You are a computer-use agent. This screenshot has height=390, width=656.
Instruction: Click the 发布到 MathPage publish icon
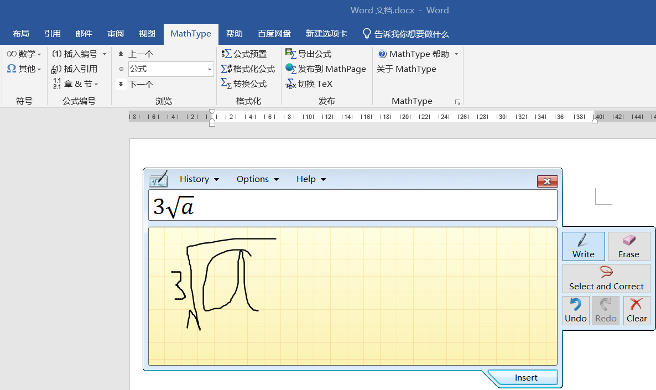pyautogui.click(x=326, y=69)
